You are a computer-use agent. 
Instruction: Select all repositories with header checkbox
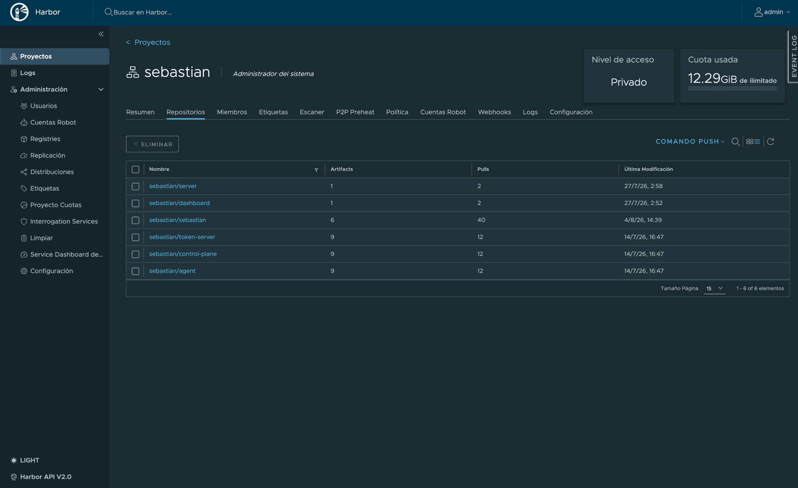click(136, 169)
